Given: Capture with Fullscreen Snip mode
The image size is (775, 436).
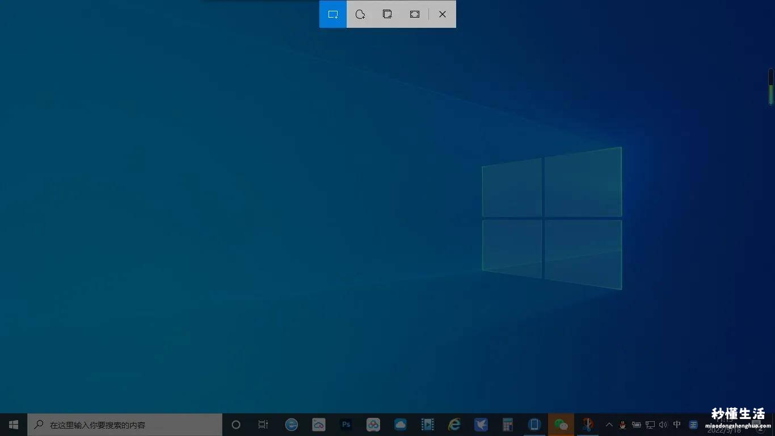Looking at the screenshot, I should click(415, 14).
